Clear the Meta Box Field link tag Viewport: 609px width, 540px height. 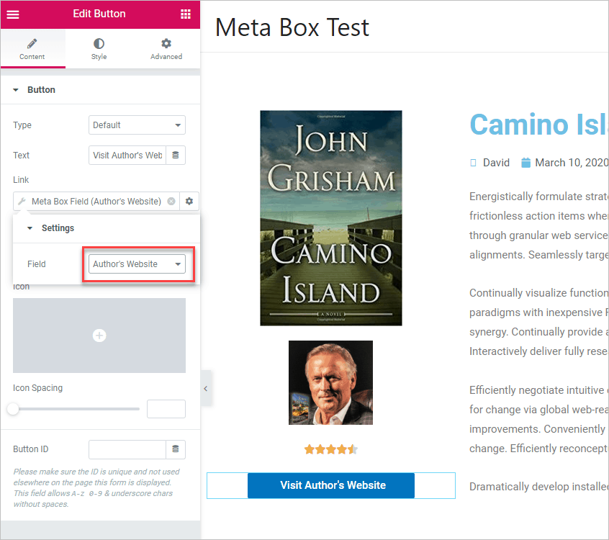coord(171,202)
